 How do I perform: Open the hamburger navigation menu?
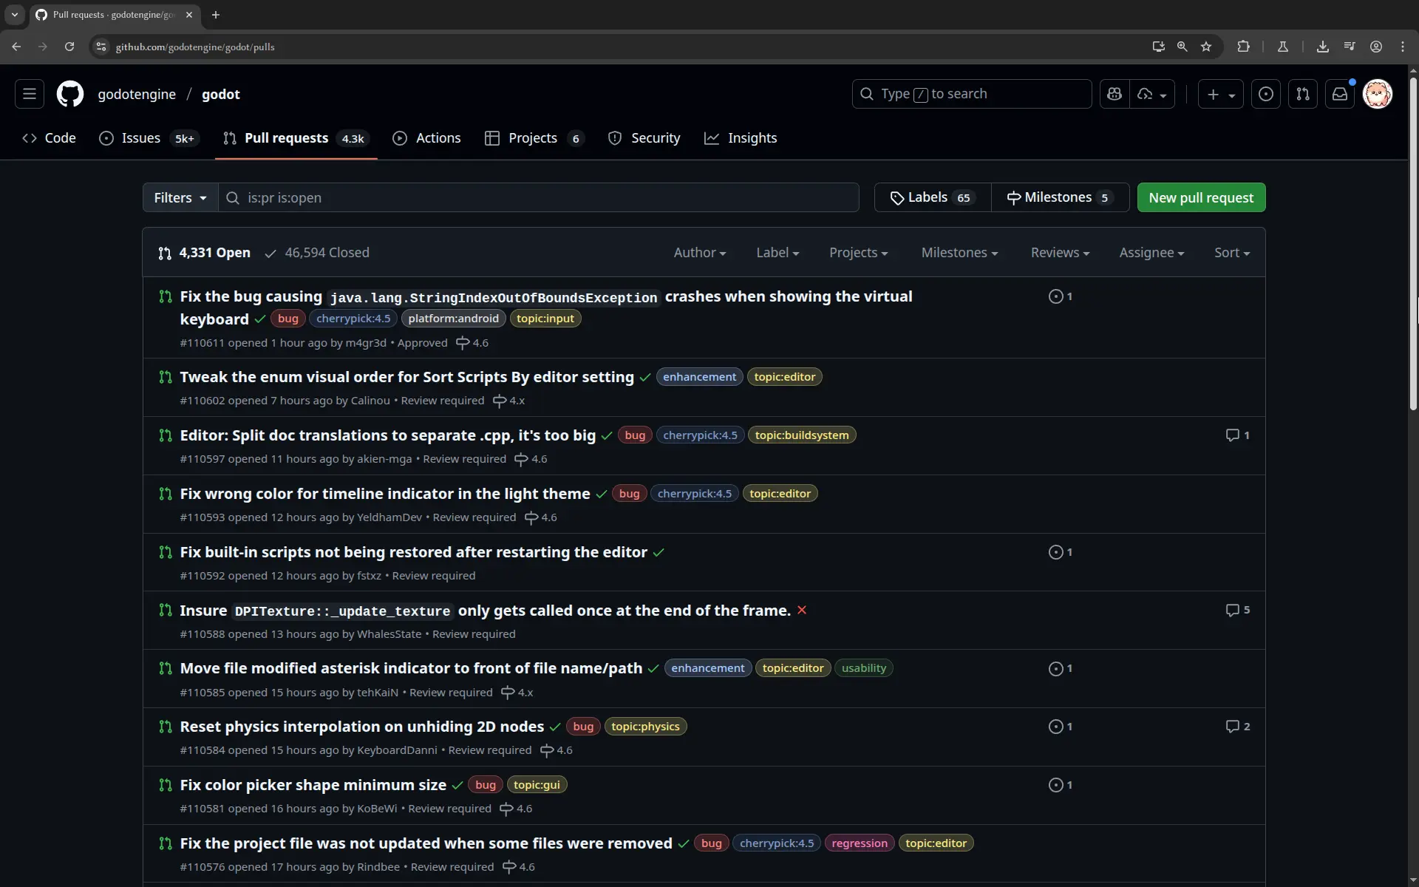tap(30, 94)
